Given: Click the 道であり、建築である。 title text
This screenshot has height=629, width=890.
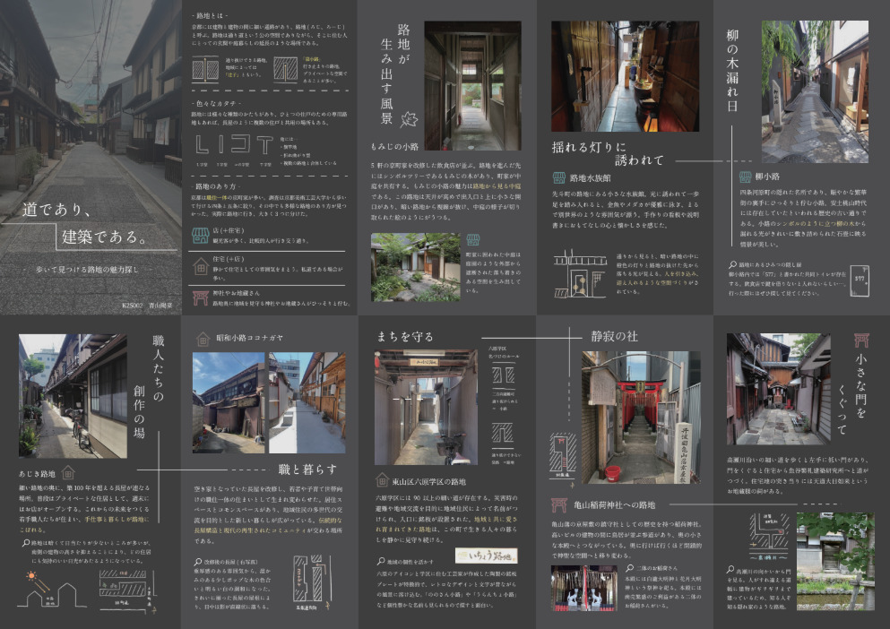Looking at the screenshot, I should coord(85,223).
